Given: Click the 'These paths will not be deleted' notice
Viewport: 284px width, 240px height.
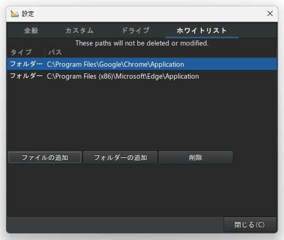Looking at the screenshot, I should (142, 43).
